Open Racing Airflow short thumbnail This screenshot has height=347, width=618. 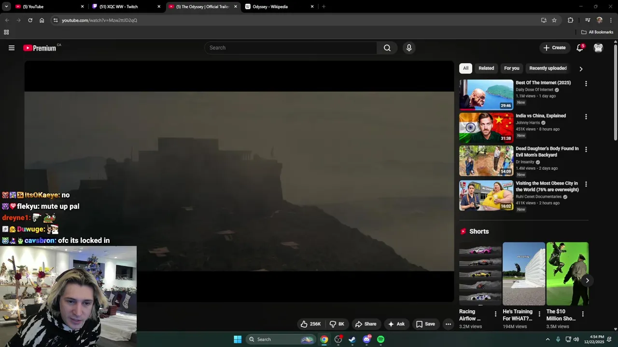pyautogui.click(x=480, y=274)
